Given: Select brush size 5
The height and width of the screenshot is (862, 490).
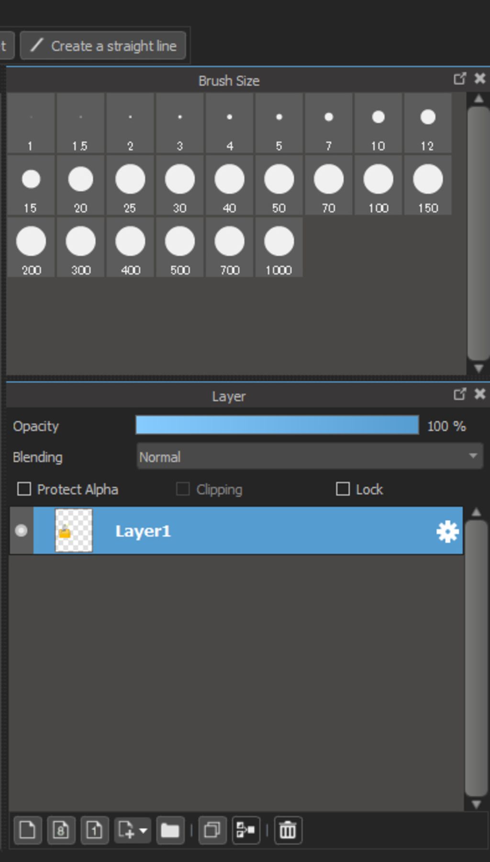Looking at the screenshot, I should click(x=279, y=124).
